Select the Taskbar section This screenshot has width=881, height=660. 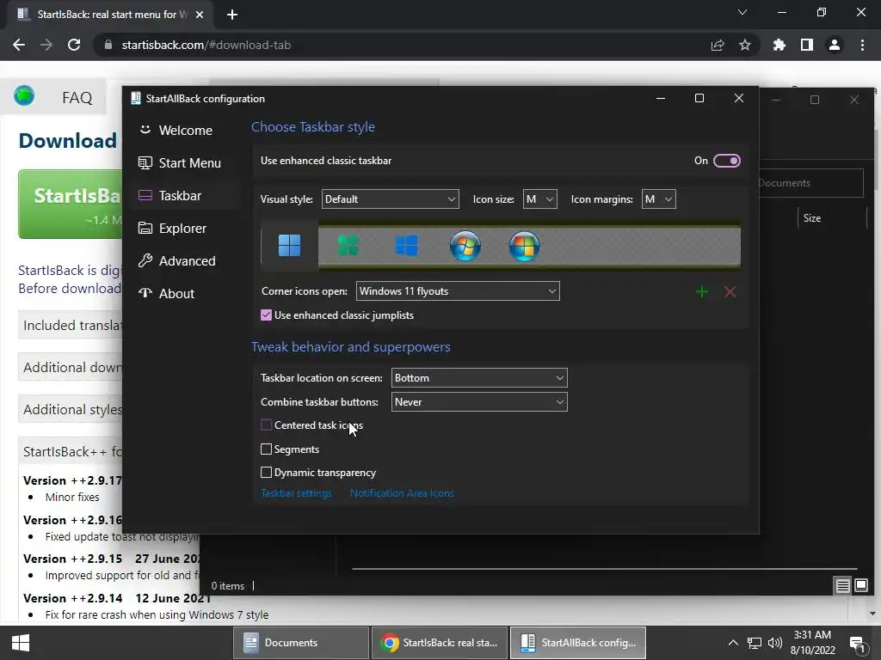pos(184,195)
